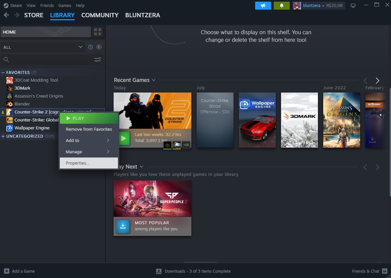Go to the COMMUNITY tab
Screen dimensions: 391x278
[x=100, y=15]
